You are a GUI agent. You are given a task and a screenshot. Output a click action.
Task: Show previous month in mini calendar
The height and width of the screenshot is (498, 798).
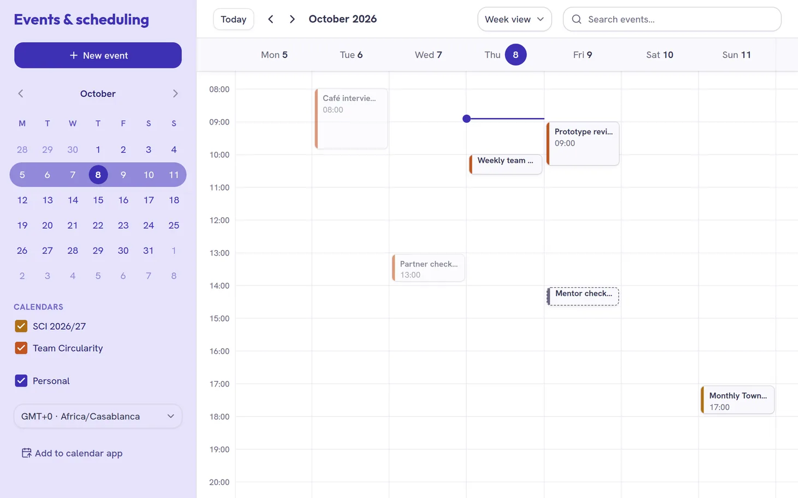tap(21, 93)
